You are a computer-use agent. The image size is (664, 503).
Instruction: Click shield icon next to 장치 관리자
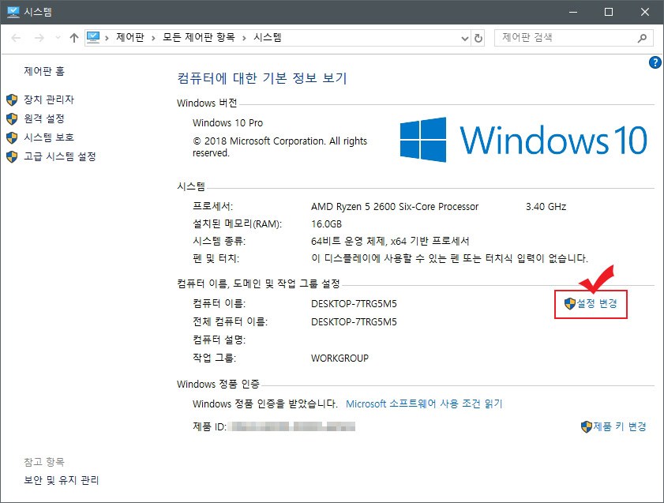(x=12, y=100)
